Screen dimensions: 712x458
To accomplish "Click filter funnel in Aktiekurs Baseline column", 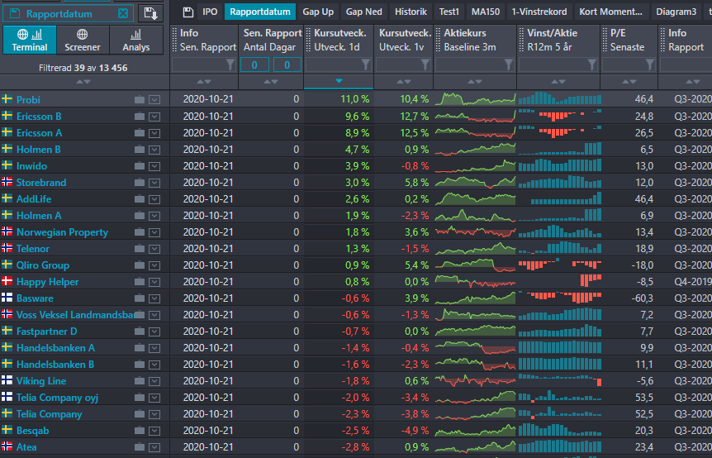I will pos(509,65).
